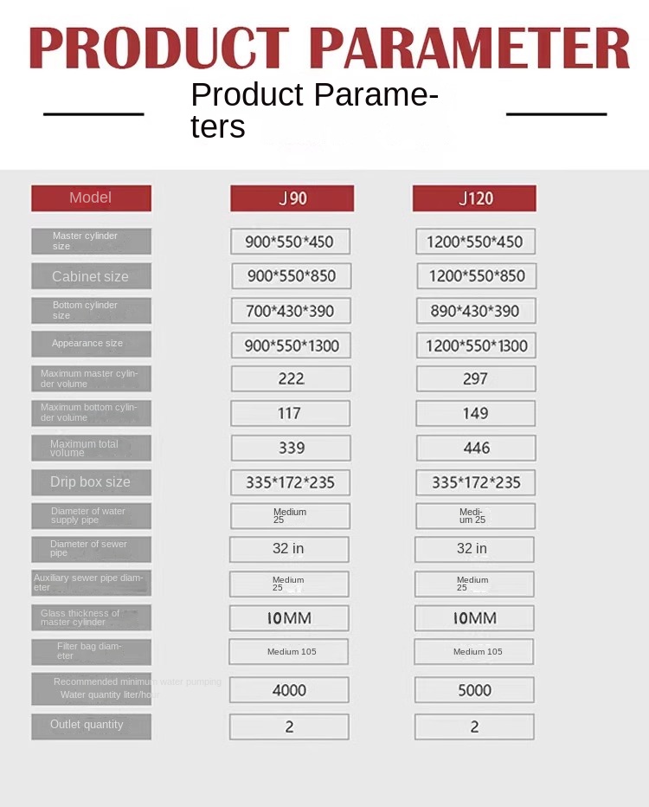Screen dimensions: 649x807
Task: Click the Glass thickness of master cylinder label
Action: coord(91,617)
